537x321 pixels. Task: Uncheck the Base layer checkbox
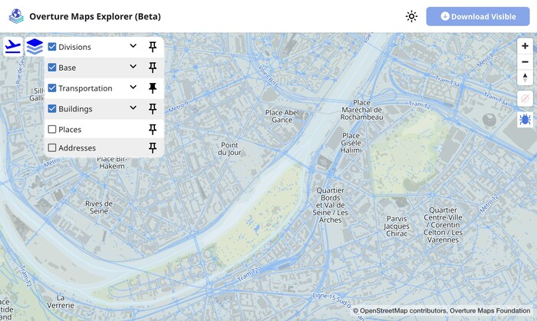coord(52,68)
